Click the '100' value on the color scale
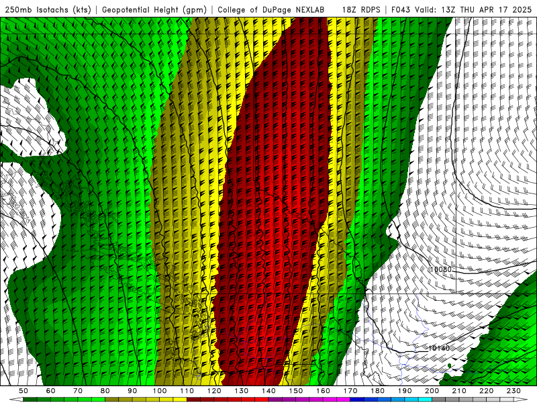The width and height of the screenshot is (537, 403). tap(160, 391)
